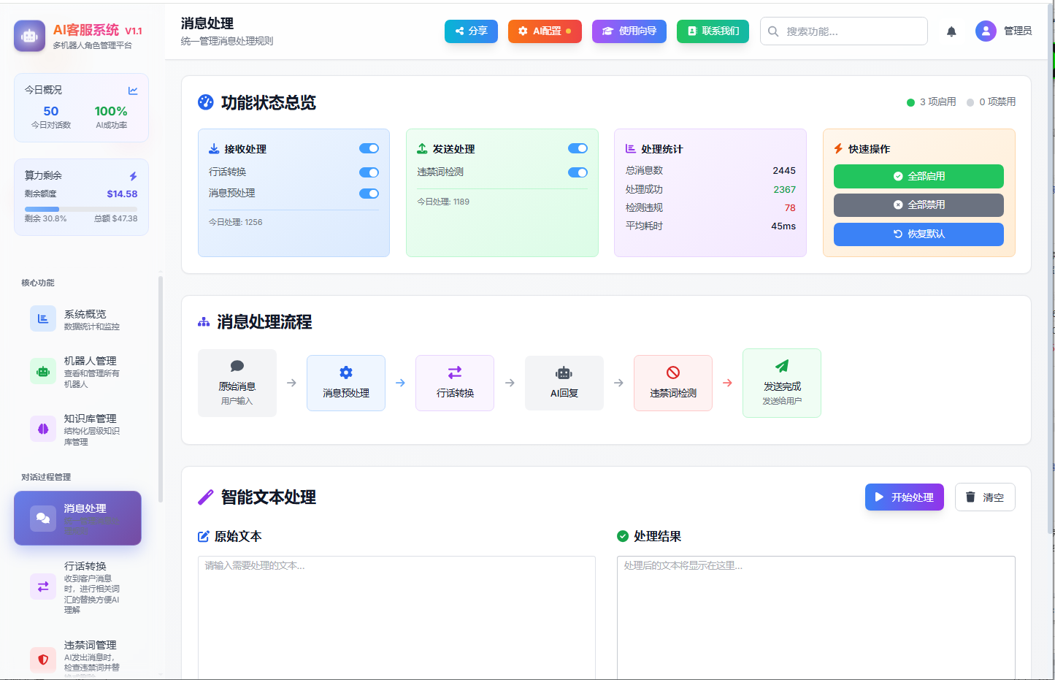Turn off the 违禁词检测 switch
This screenshot has width=1055, height=680.
(578, 172)
